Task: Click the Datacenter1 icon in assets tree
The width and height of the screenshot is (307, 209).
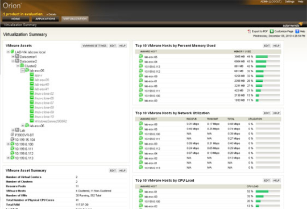Action: 17,56
